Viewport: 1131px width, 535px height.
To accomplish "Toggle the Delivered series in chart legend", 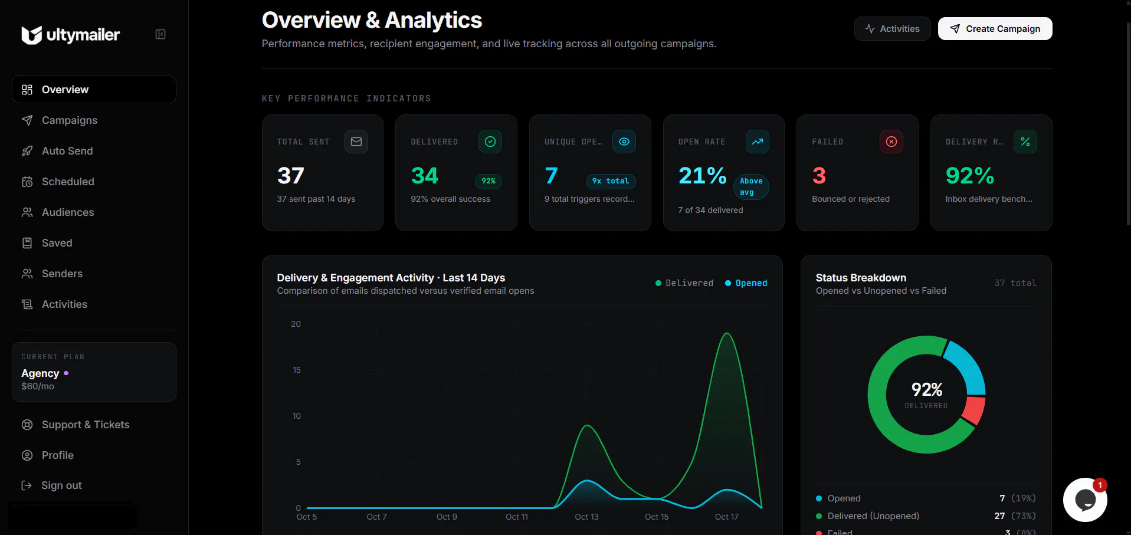I will (x=684, y=283).
